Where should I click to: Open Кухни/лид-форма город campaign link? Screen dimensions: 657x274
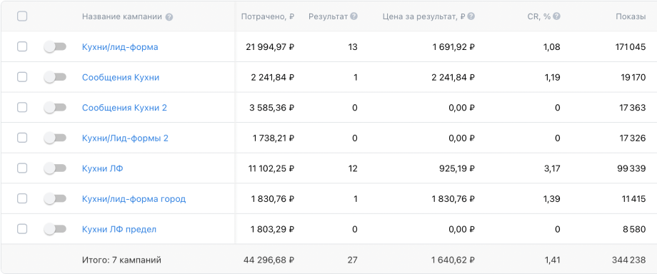click(134, 199)
